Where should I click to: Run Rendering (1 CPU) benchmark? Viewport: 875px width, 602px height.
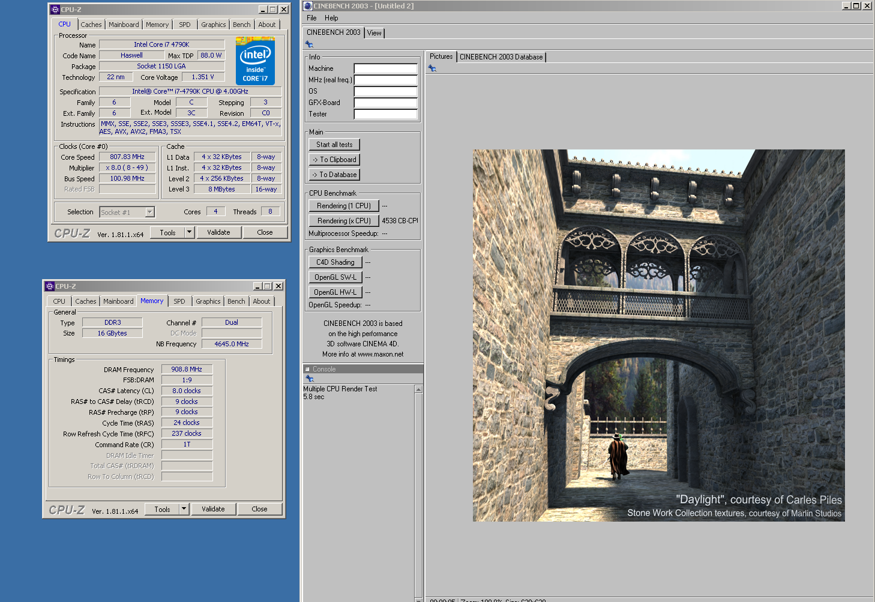coord(344,206)
